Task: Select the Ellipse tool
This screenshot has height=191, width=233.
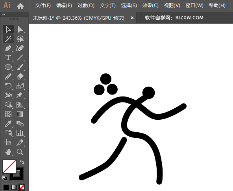Action: [8, 67]
